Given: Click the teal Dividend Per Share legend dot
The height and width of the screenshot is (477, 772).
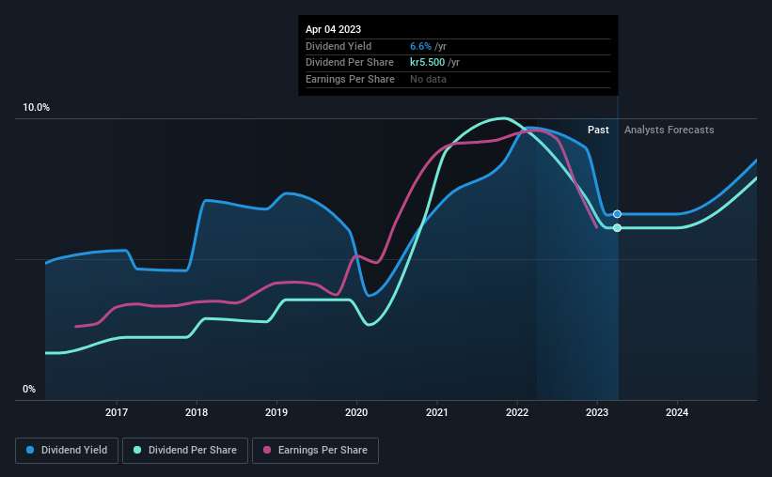Looking at the screenshot, I should (x=137, y=450).
